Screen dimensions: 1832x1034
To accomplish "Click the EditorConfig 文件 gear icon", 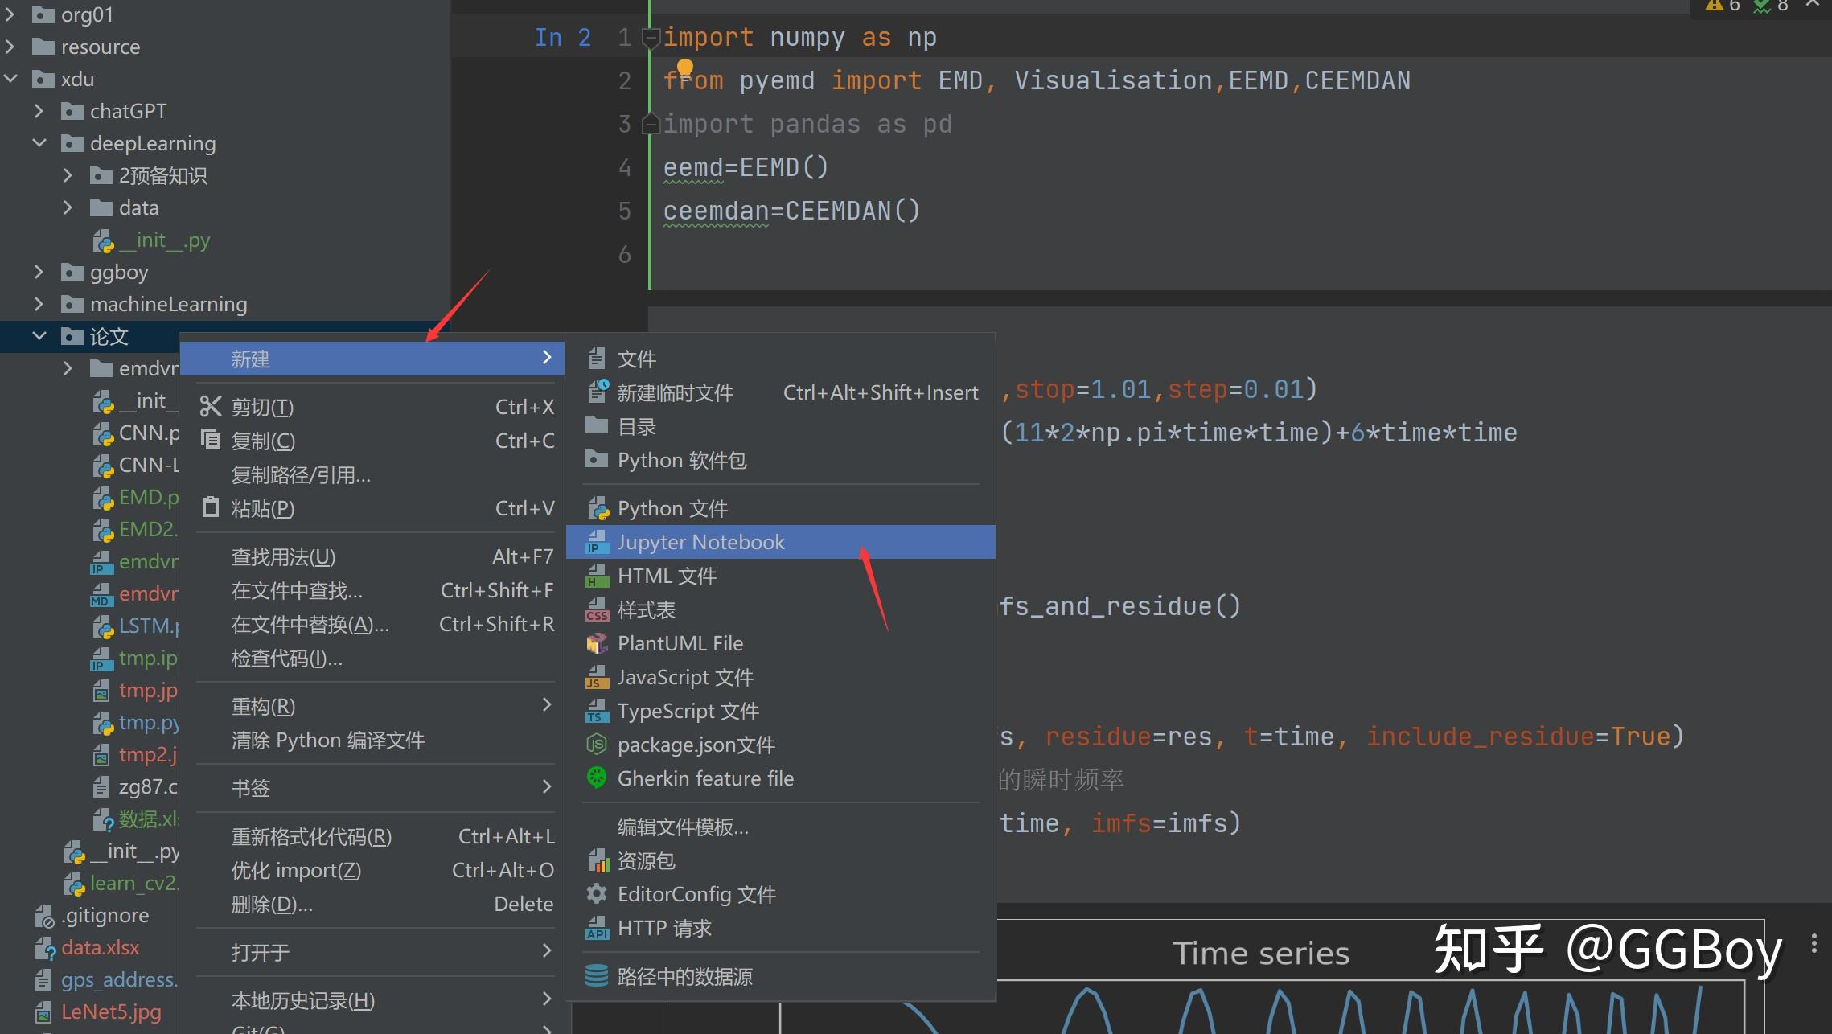I will point(597,893).
